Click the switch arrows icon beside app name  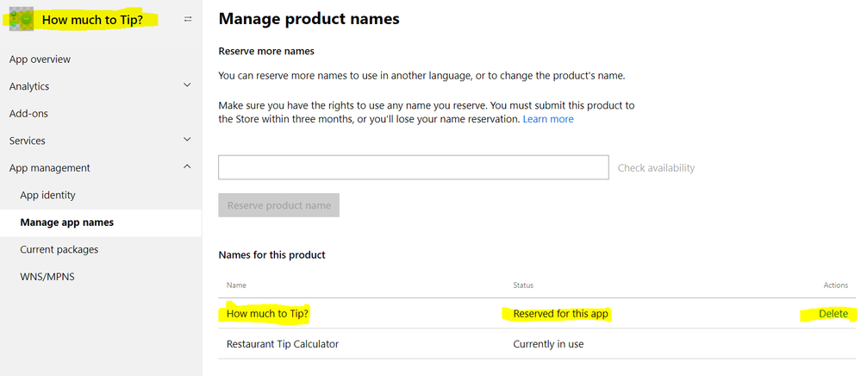188,19
